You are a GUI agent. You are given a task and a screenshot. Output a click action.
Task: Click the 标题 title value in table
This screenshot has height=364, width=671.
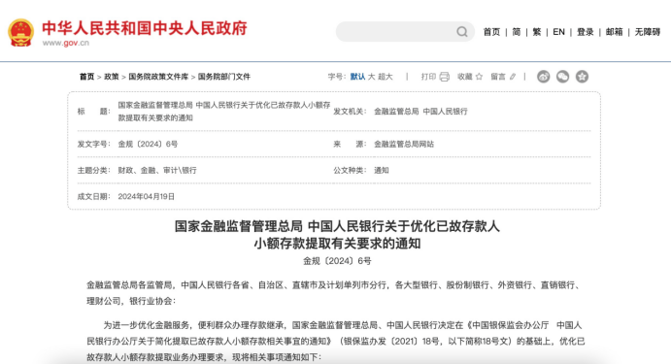pos(224,112)
